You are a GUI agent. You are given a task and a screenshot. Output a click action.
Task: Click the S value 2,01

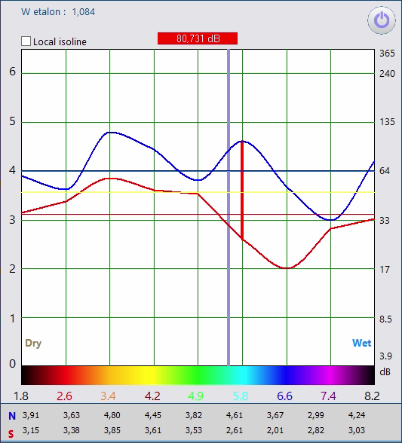(x=275, y=430)
